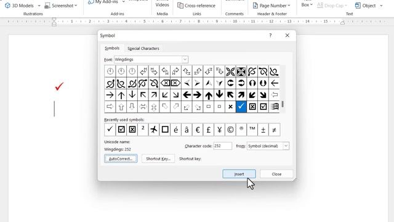
Task: Insert the selected checkmark symbol
Action: pos(239,174)
